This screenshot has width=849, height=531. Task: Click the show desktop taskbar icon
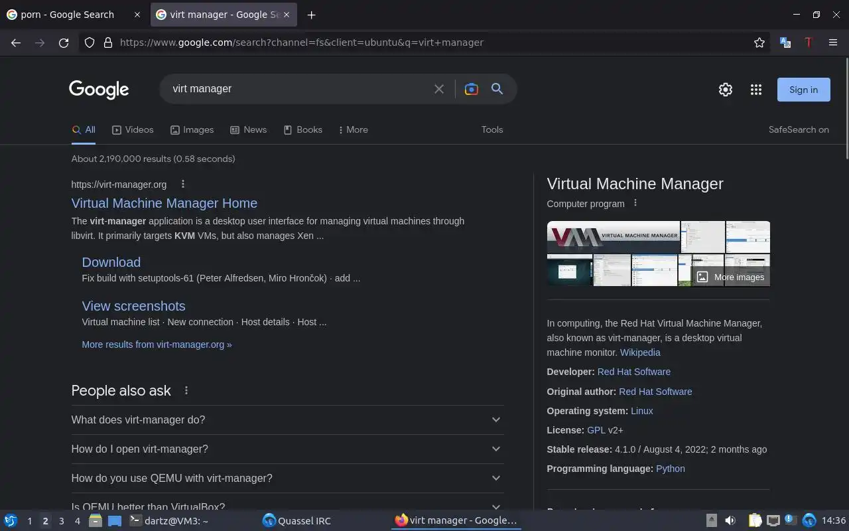115,521
